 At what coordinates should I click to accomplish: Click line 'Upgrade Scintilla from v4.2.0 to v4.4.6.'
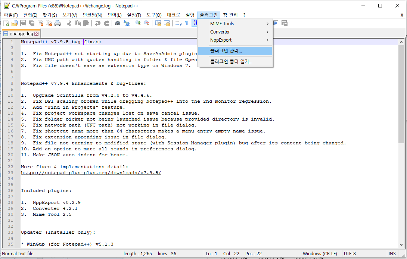click(x=92, y=95)
